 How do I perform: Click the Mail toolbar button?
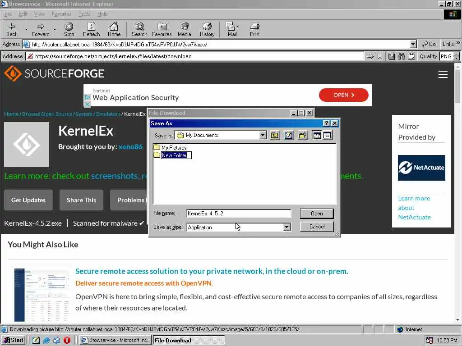pyautogui.click(x=231, y=30)
